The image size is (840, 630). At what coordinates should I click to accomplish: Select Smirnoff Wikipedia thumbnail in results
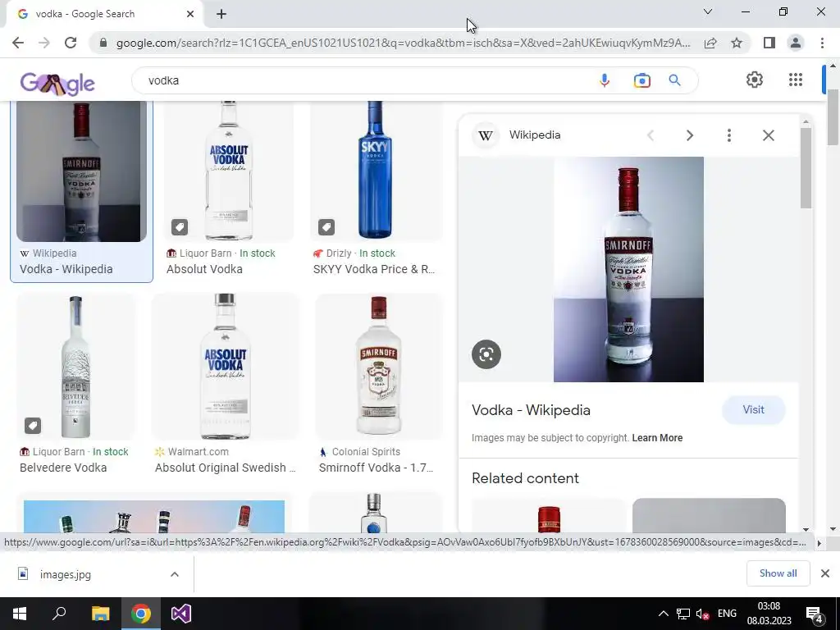tap(81, 171)
